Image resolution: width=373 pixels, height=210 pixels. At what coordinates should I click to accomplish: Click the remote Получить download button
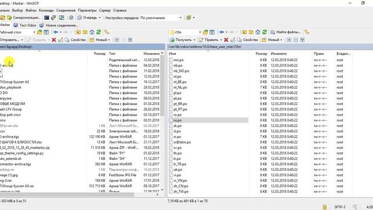coord(181,40)
